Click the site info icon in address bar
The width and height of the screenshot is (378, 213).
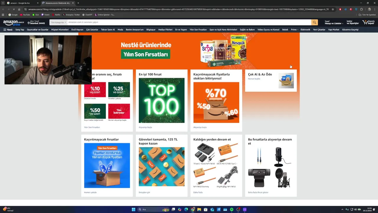25,9
